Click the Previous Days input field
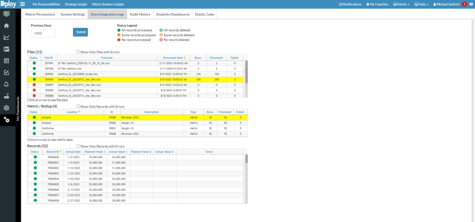Image resolution: width=475 pixels, height=222 pixels. tap(43, 33)
